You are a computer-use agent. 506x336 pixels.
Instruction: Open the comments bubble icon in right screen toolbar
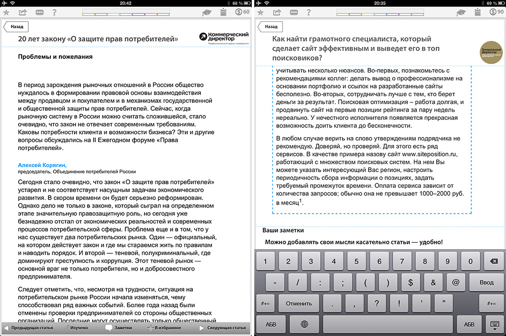pos(294,13)
